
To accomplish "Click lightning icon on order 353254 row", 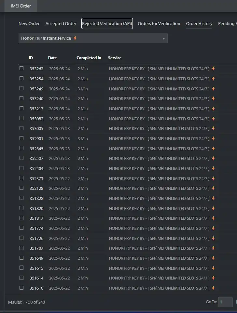I will tap(214, 79).
